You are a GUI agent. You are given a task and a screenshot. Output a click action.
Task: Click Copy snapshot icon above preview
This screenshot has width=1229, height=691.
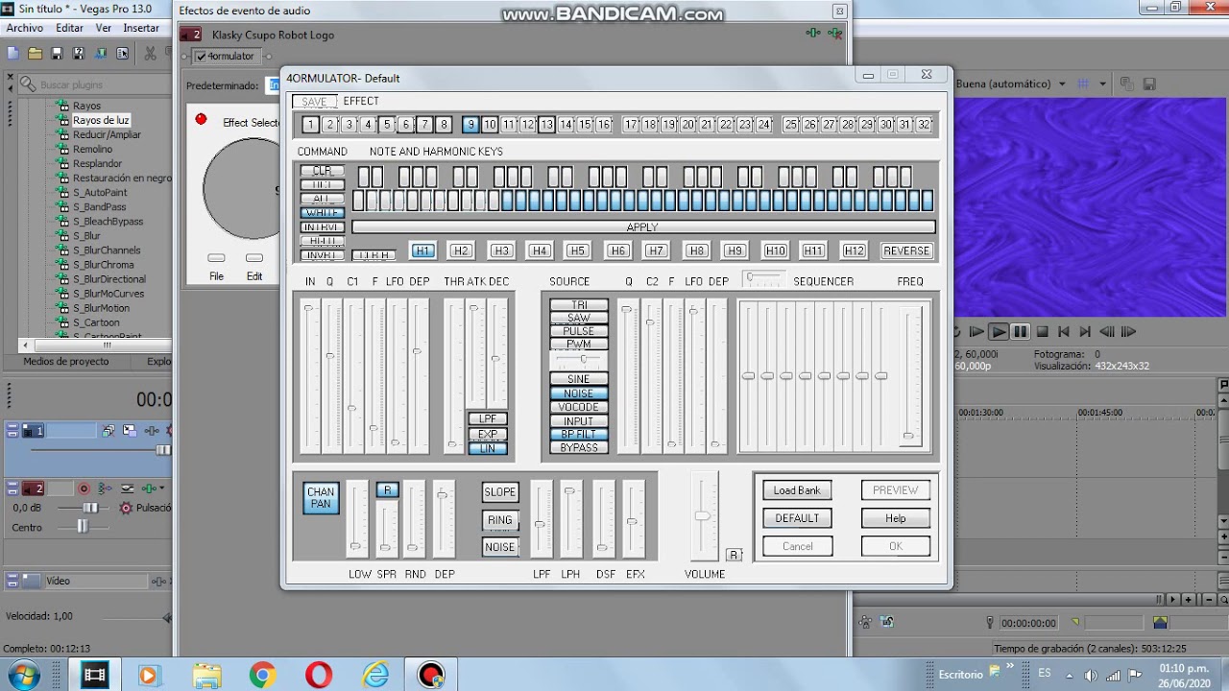point(1127,84)
